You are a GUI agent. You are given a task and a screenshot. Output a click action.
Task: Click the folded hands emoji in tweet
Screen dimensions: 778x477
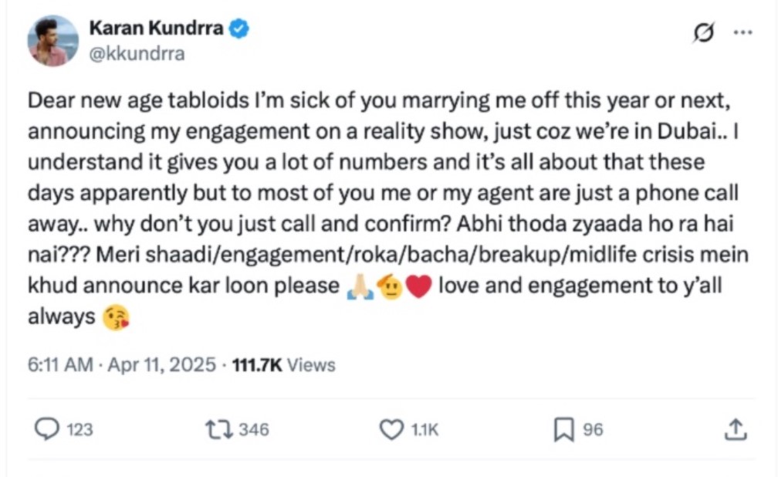(x=360, y=287)
